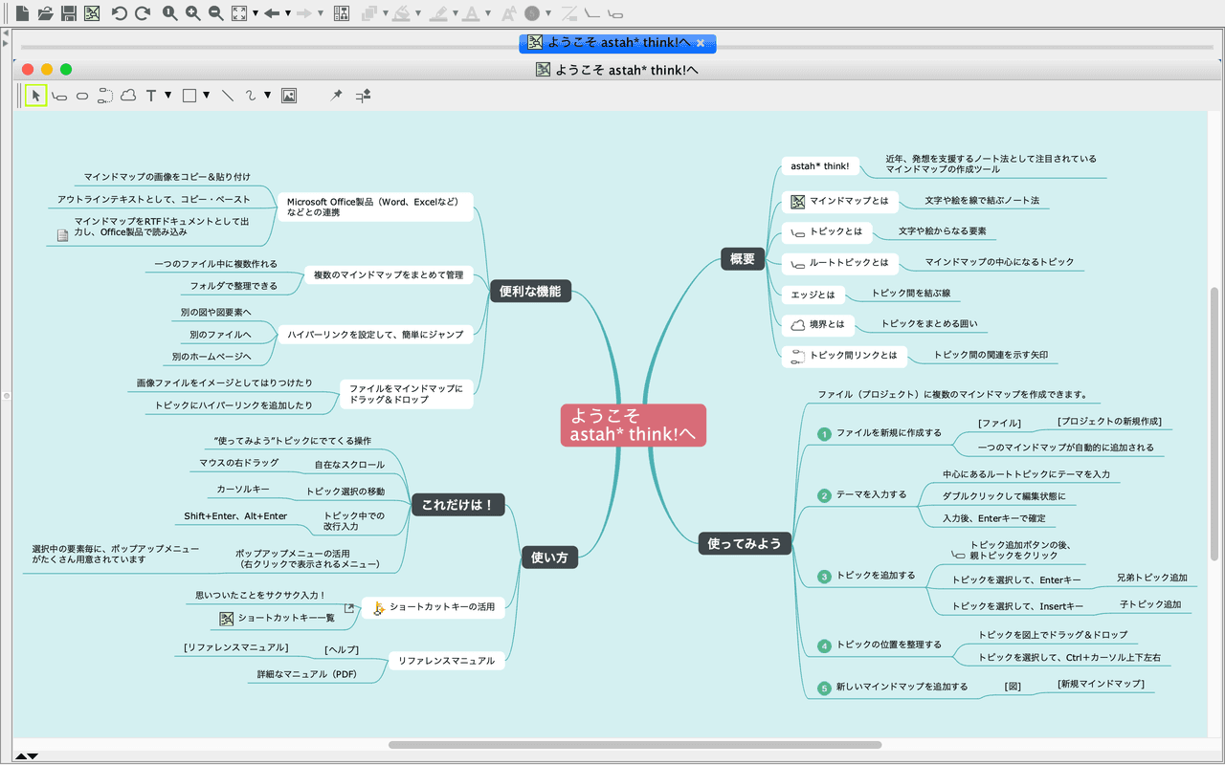Select the astah* think! topic node
1225x765 pixels.
[820, 165]
